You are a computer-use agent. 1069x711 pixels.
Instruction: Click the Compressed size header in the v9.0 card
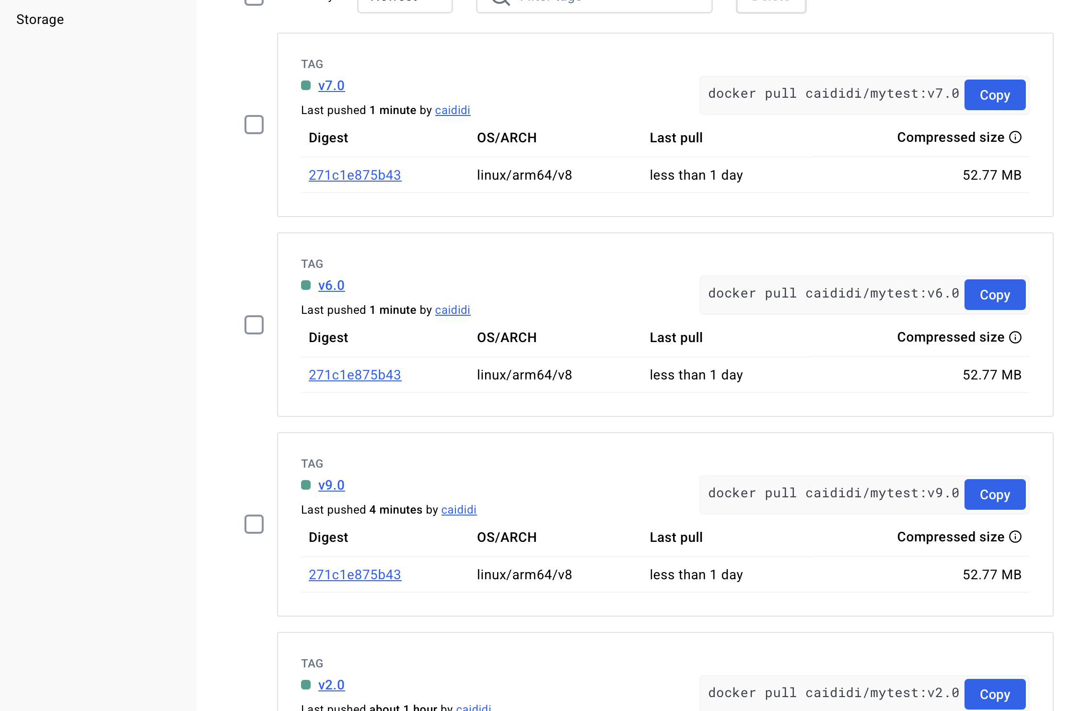951,537
